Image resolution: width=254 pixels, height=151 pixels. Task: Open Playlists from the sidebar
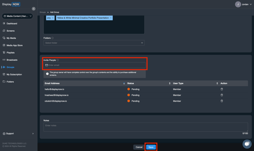(11, 53)
